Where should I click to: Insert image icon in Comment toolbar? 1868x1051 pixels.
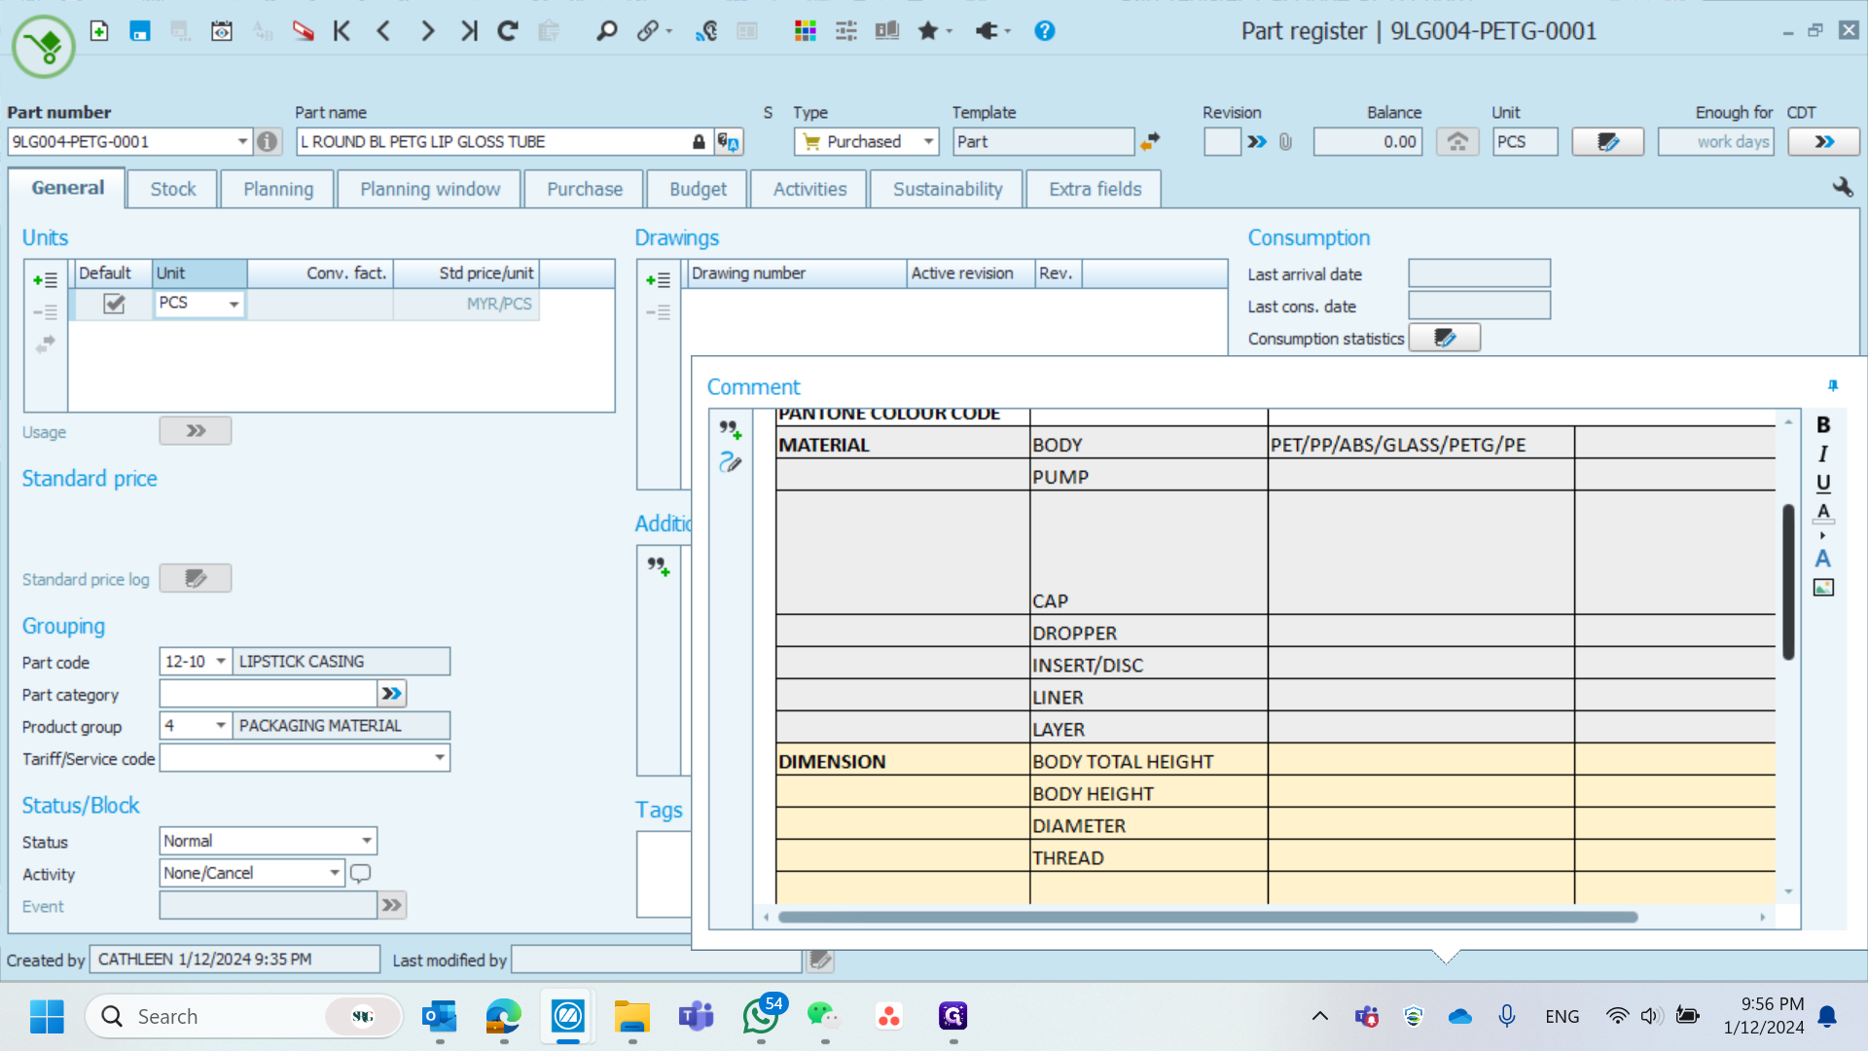[1823, 588]
